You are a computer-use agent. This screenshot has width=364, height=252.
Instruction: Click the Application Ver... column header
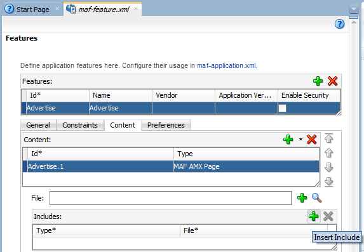pyautogui.click(x=246, y=95)
